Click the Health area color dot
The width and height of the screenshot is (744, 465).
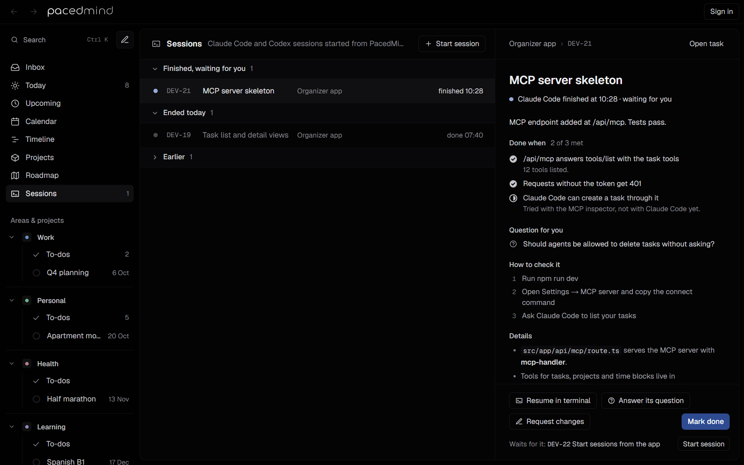[27, 363]
